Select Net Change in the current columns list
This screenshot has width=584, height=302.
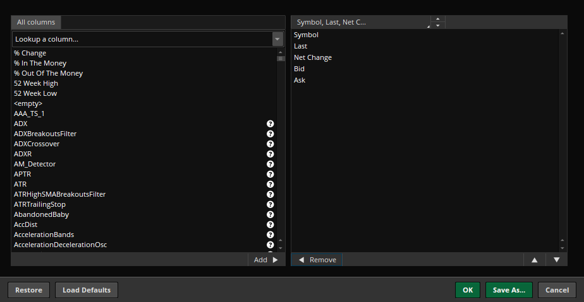click(x=313, y=58)
